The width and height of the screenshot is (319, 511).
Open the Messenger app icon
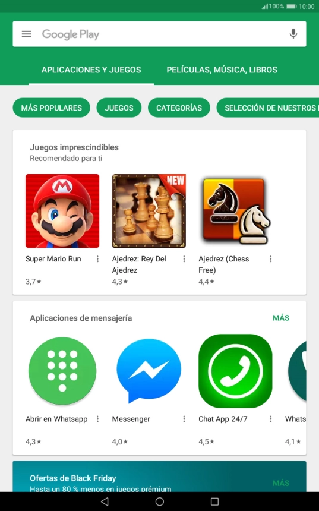[149, 371]
